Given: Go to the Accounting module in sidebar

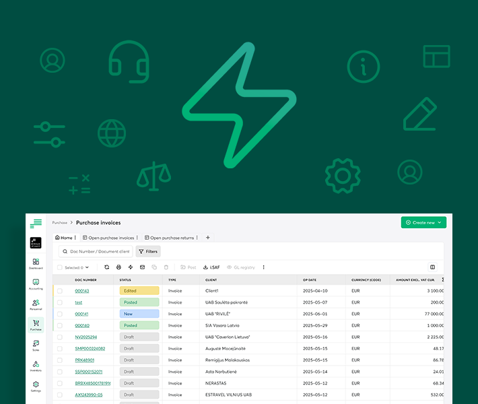Looking at the screenshot, I should coord(36,283).
